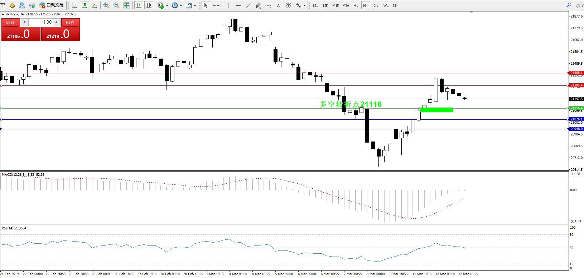584x278 pixels.
Task: Open the periodicity clock dropdown arrow
Action: [x=181, y=5]
